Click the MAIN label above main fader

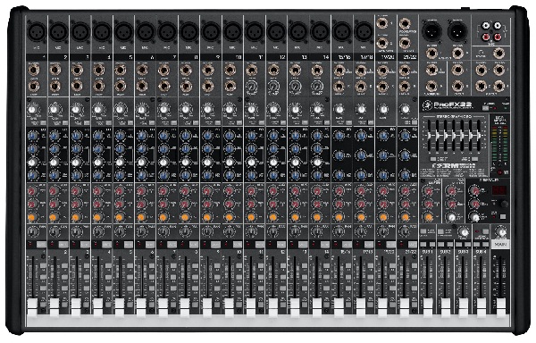tap(501, 244)
